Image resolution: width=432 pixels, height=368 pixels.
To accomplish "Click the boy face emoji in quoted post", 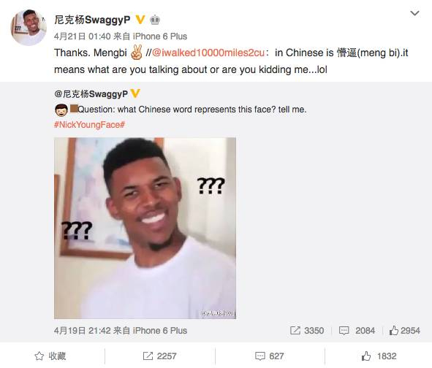I will [x=61, y=110].
